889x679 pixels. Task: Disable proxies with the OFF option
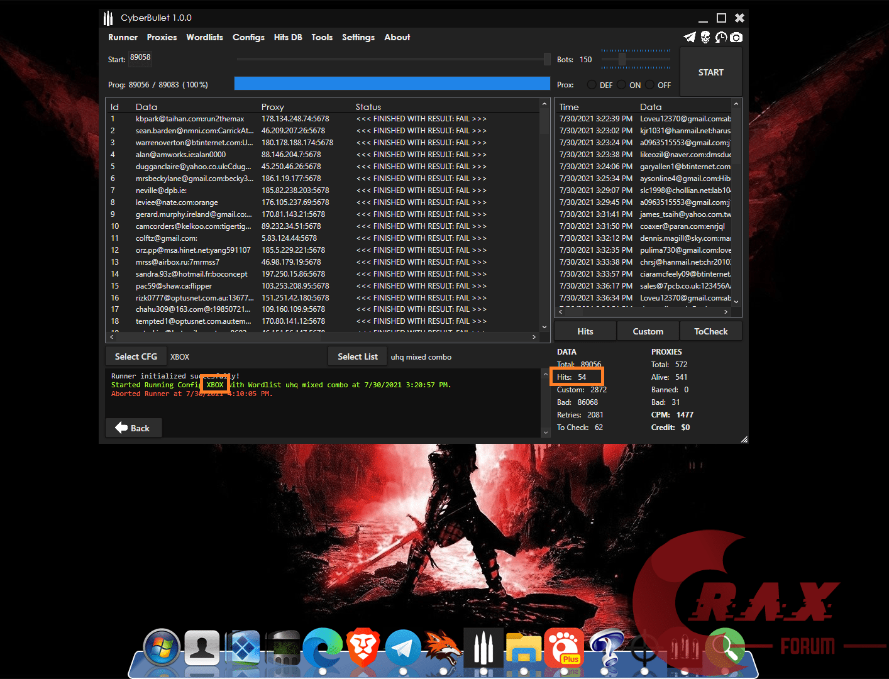pos(649,84)
